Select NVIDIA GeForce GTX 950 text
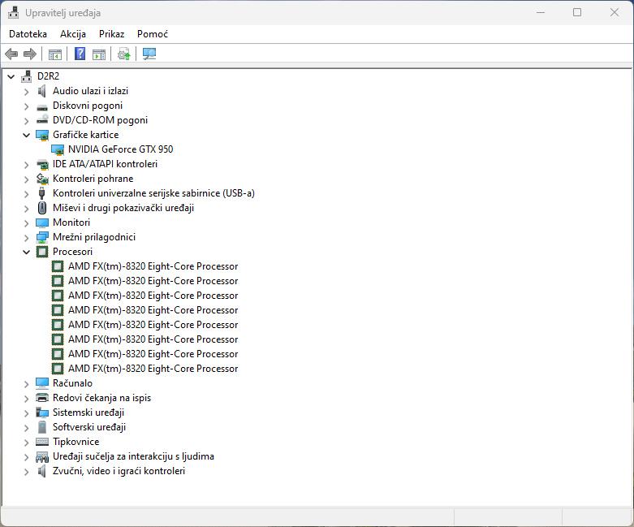Screen dimensions: 634x527 point(120,149)
